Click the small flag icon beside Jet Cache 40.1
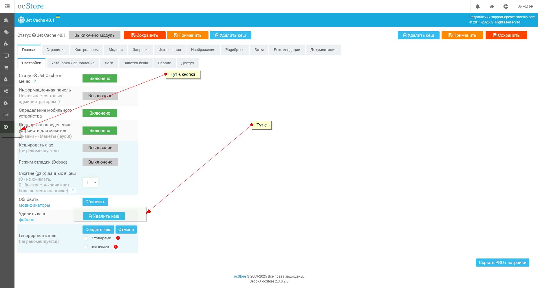The height and width of the screenshot is (288, 538). point(58,17)
